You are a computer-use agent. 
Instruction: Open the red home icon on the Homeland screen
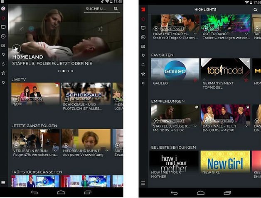(3, 18)
